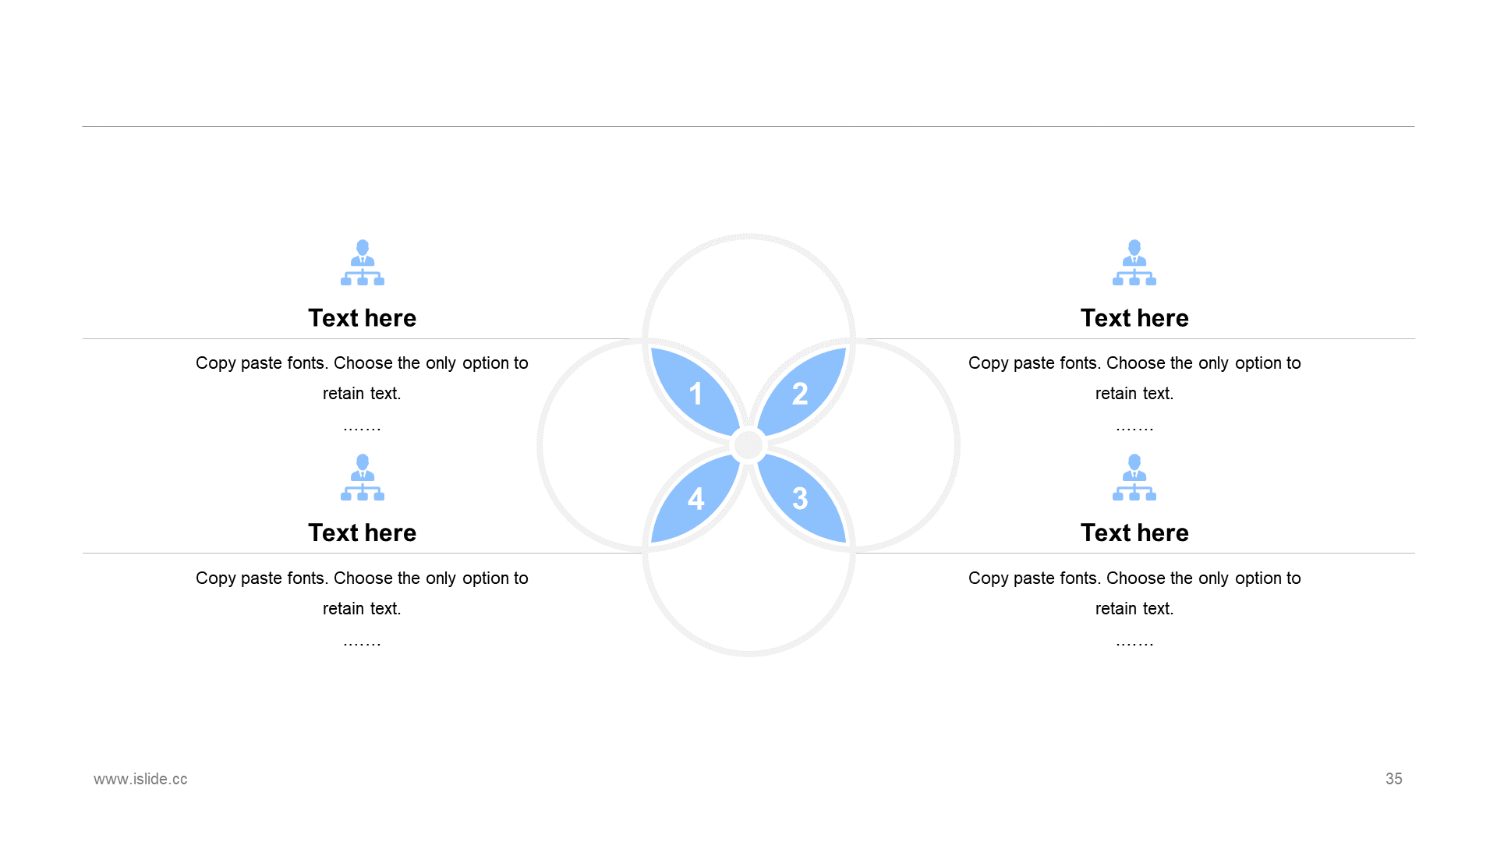
Task: Click the blue petal numbered 1
Action: (694, 391)
